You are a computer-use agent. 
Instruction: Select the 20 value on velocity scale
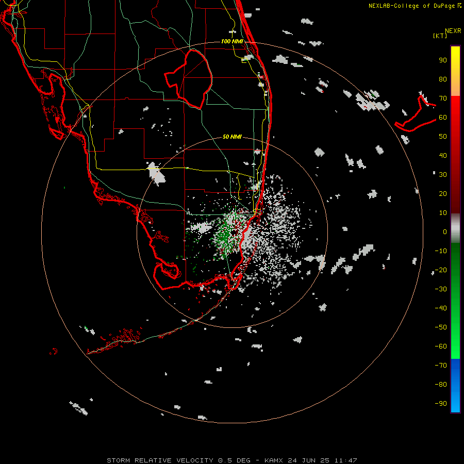click(x=443, y=193)
